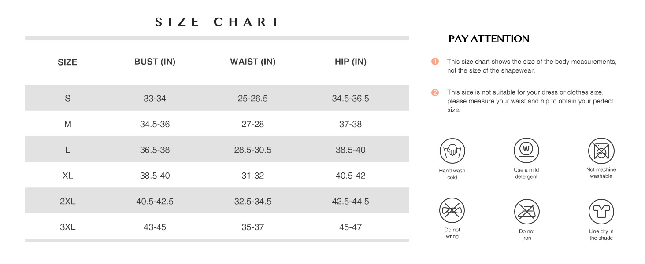The image size is (645, 264).
Task: Click the line dry in shade icon
Action: [x=601, y=212]
